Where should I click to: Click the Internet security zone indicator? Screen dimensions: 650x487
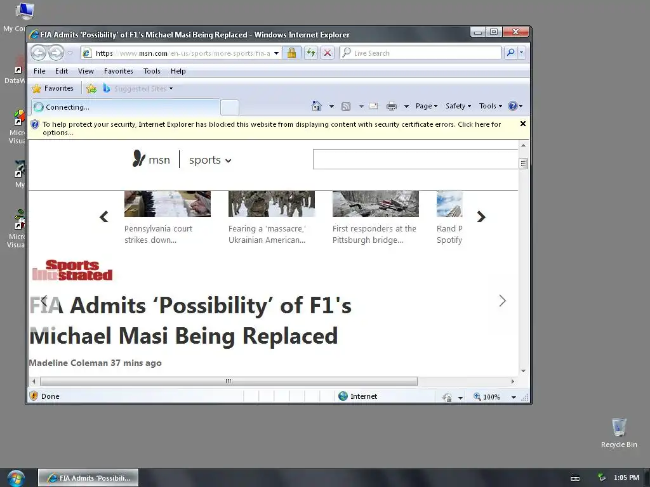coord(358,396)
